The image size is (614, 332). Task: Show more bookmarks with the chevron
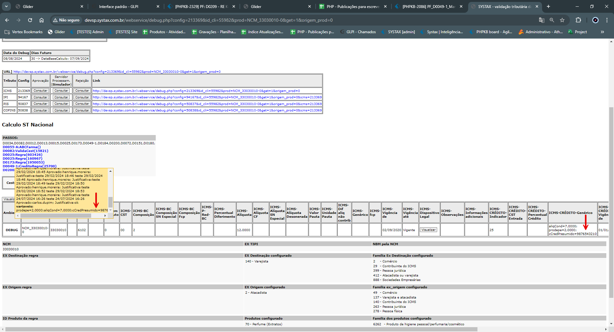(602, 32)
